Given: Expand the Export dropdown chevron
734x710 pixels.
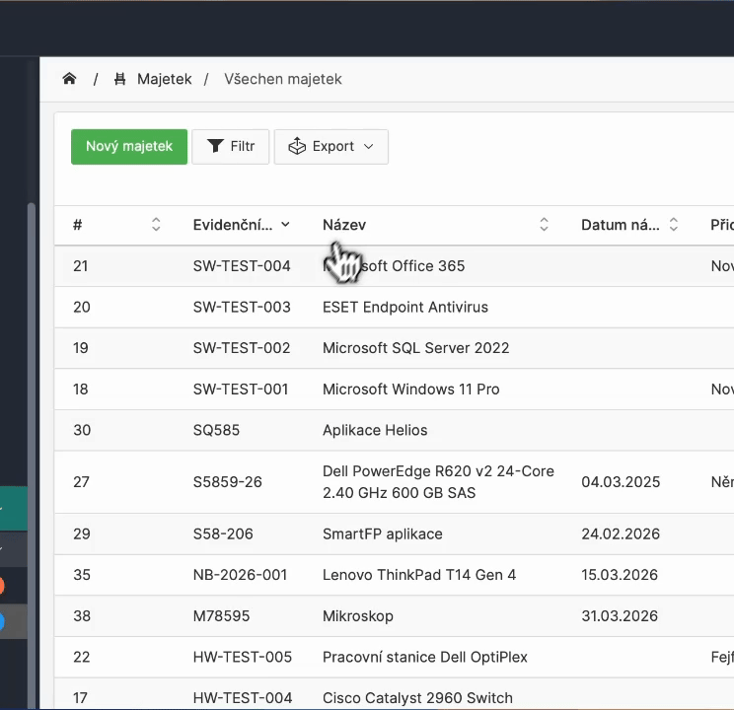Looking at the screenshot, I should click(x=369, y=147).
